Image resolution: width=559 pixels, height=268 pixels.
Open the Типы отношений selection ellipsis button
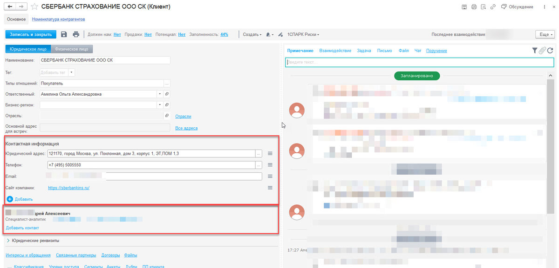[167, 84]
